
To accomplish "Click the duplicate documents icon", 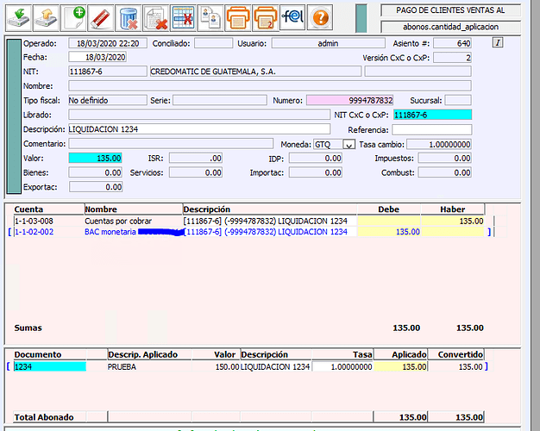I will pyautogui.click(x=209, y=16).
